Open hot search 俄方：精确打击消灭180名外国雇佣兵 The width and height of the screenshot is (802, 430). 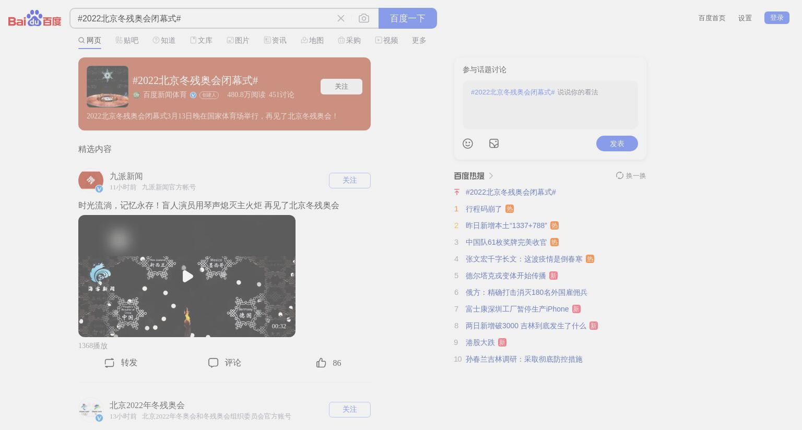click(x=526, y=293)
